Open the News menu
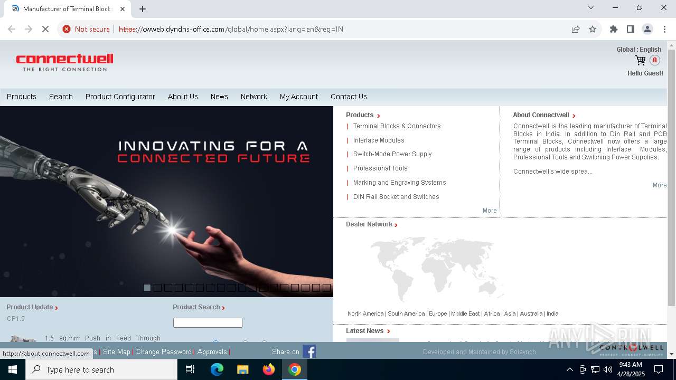676x380 pixels. pos(219,97)
